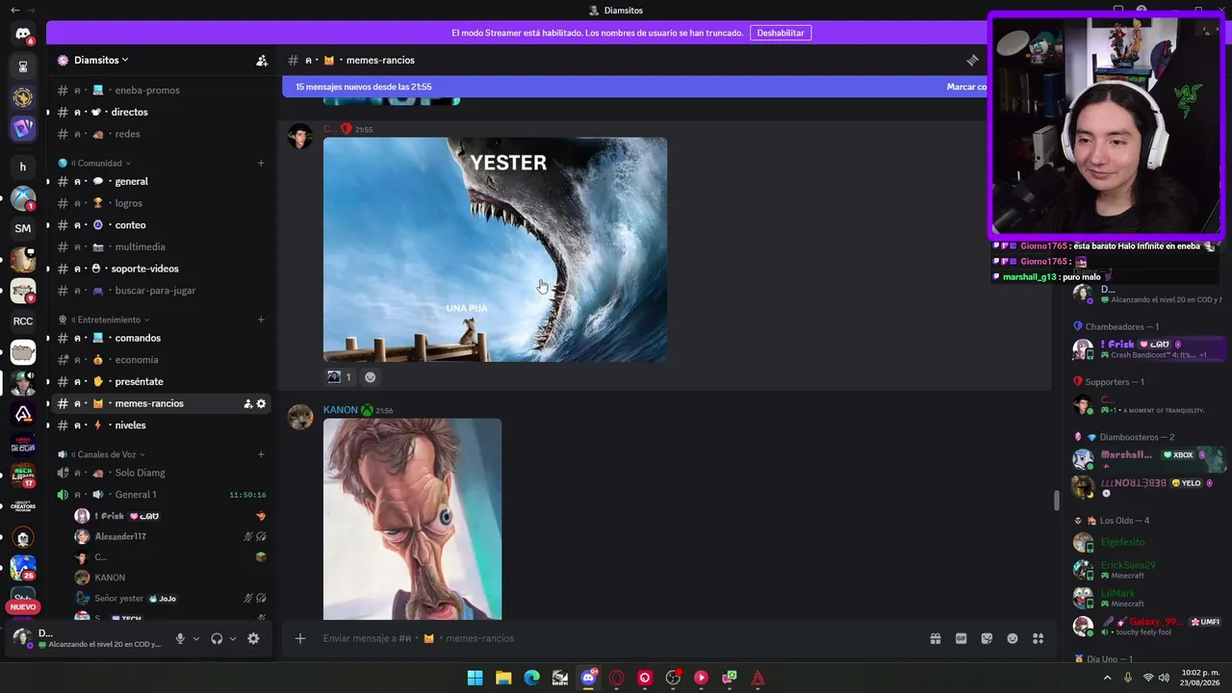Viewport: 1232px width, 693px height.
Task: Open user settings gear
Action: (x=253, y=638)
